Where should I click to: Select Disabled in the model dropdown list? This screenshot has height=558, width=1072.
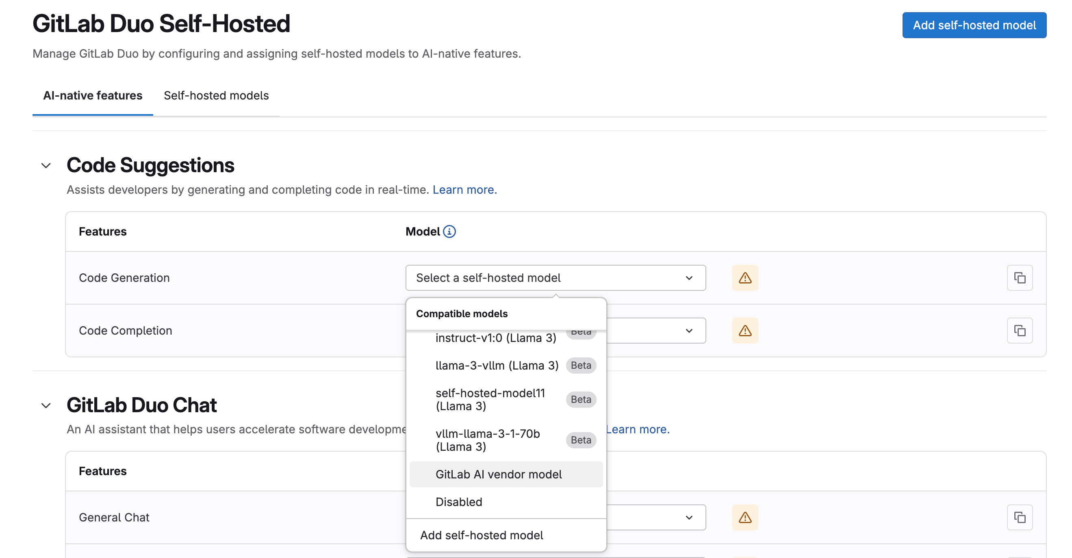tap(459, 502)
